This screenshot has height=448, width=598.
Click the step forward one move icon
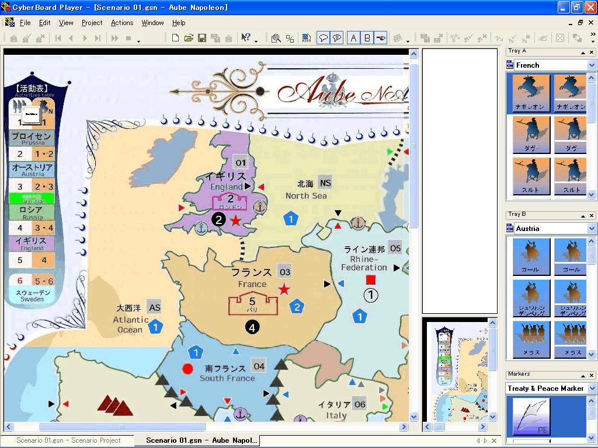[x=85, y=38]
